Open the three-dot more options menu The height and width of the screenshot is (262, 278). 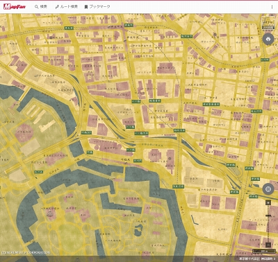coord(272,7)
